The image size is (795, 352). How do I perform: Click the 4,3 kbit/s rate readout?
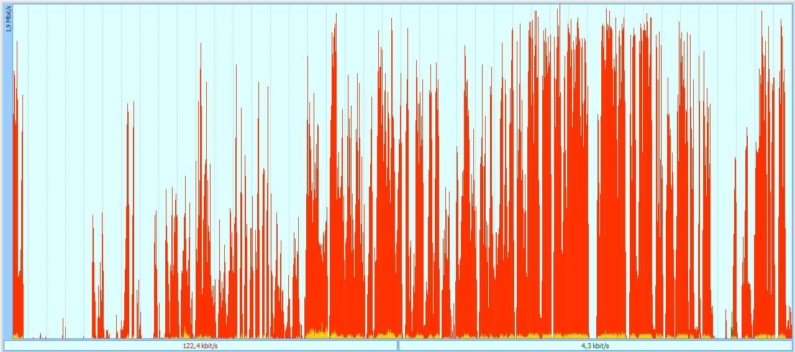tap(595, 346)
